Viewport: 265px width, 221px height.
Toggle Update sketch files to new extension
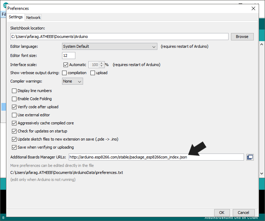(x=14, y=139)
